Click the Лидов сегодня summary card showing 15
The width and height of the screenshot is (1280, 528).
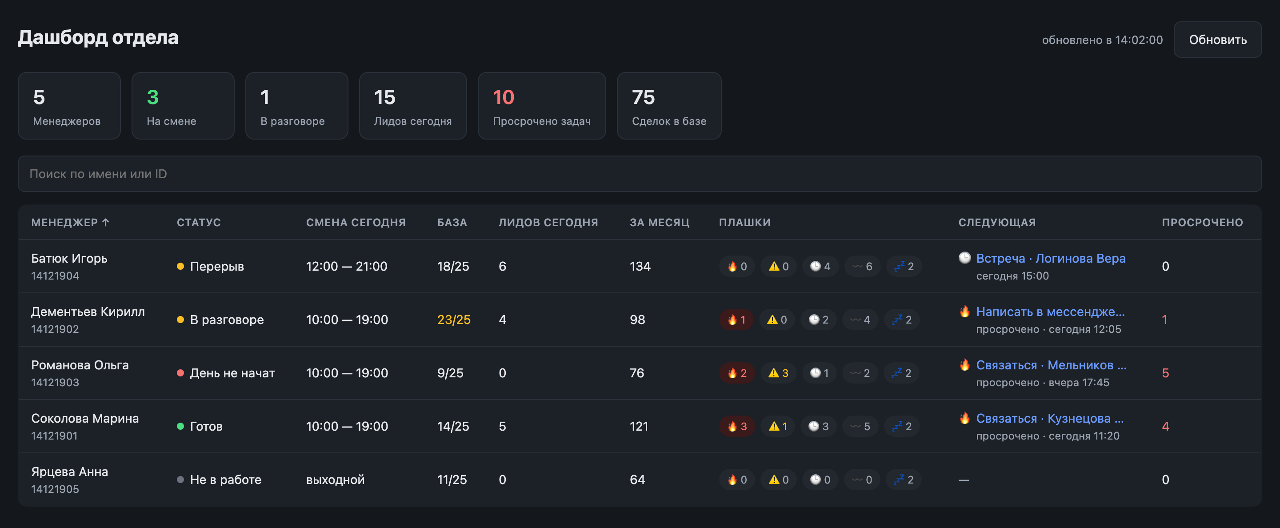pyautogui.click(x=412, y=106)
